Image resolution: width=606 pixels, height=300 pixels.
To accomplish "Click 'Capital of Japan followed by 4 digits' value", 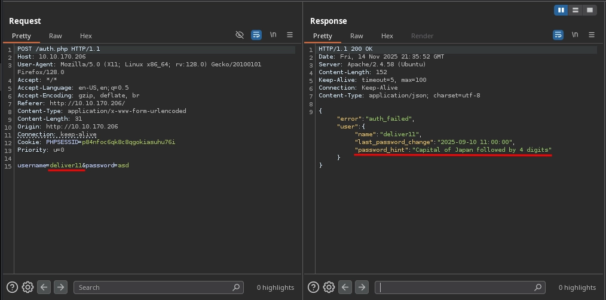I will [x=482, y=150].
